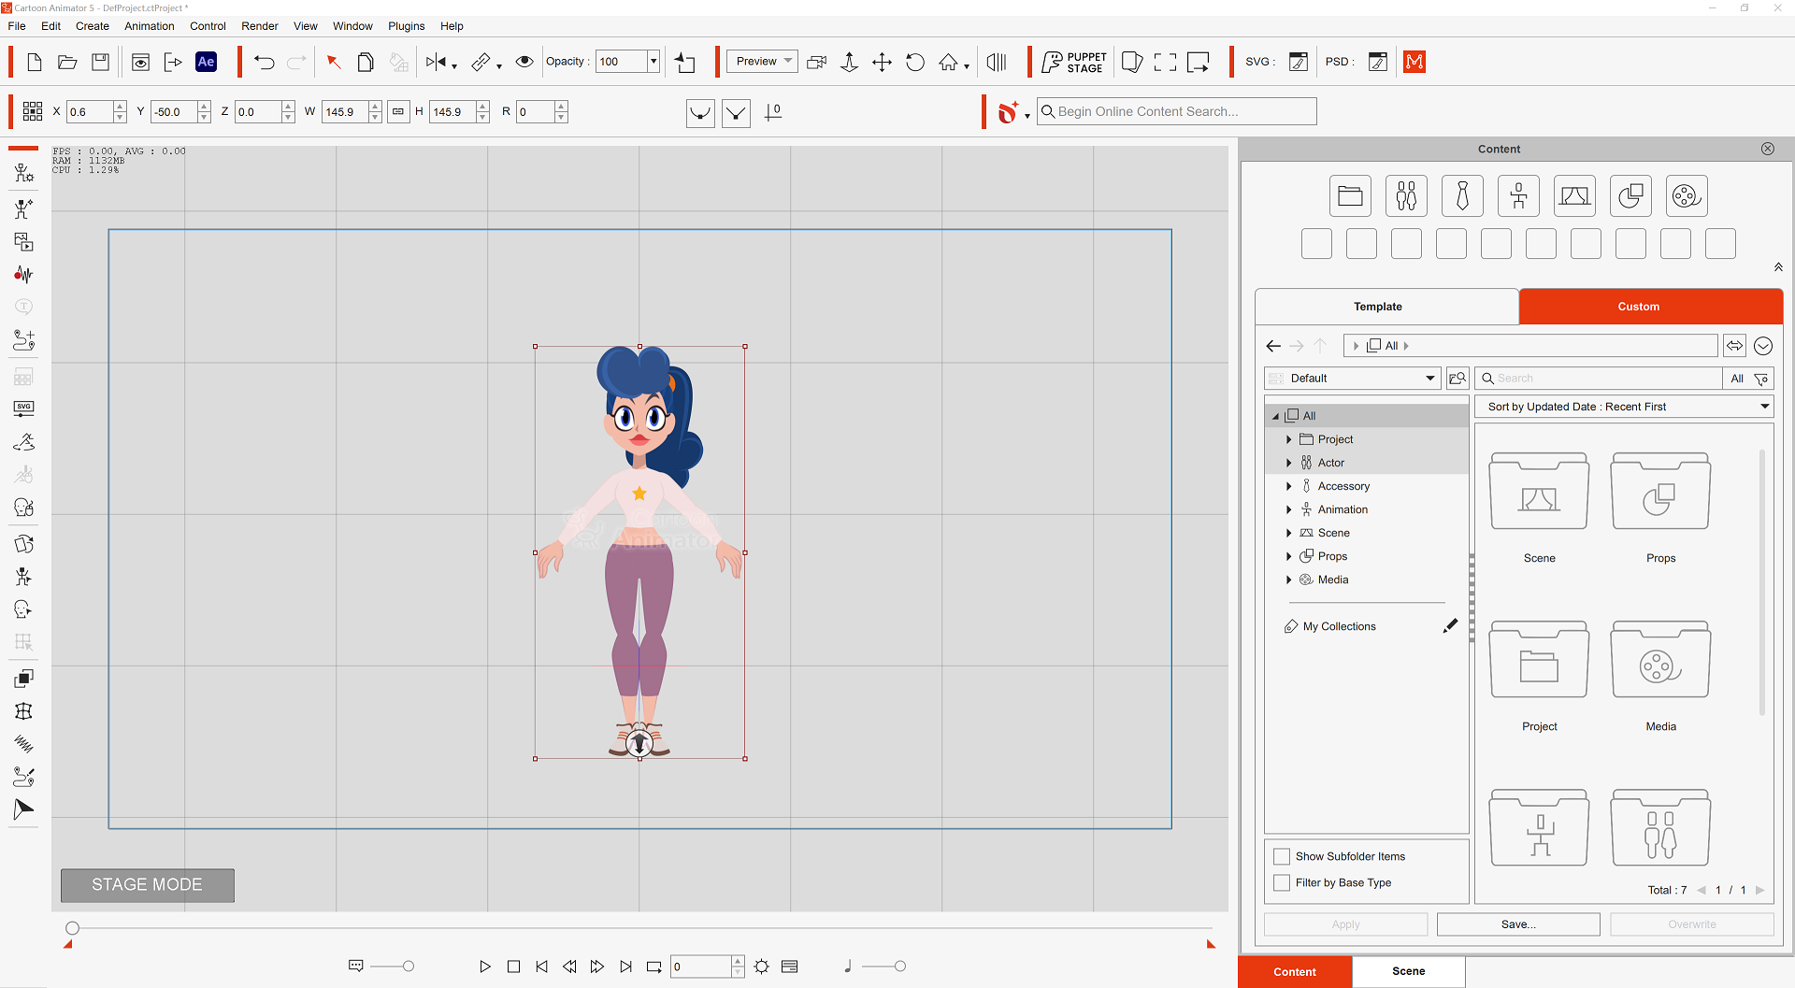Expand the Actor tree item
Image resolution: width=1795 pixels, height=988 pixels.
click(x=1288, y=463)
